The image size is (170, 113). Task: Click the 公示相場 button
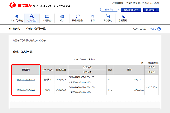109,10
